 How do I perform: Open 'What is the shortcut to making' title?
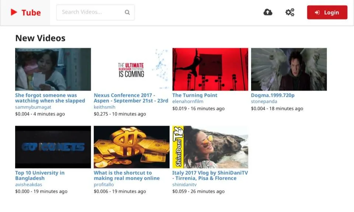tap(126, 175)
